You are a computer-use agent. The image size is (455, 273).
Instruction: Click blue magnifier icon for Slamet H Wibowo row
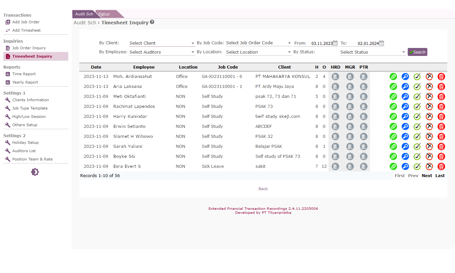tap(405, 136)
